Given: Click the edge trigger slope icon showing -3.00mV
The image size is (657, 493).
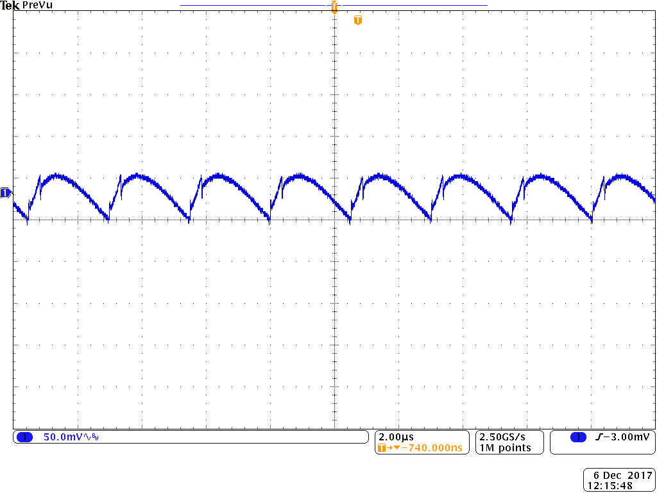Looking at the screenshot, I should [x=599, y=437].
